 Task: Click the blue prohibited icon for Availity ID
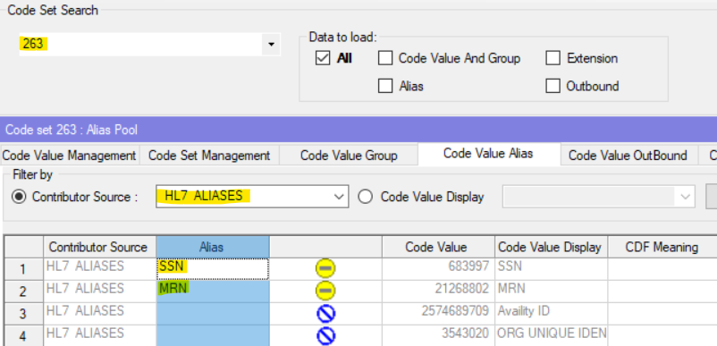point(325,314)
